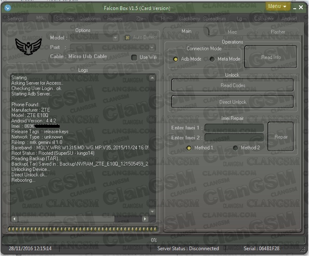Click log line 'Android Version : 4.4.2'
Screen dimensions: 309x256
34,121
